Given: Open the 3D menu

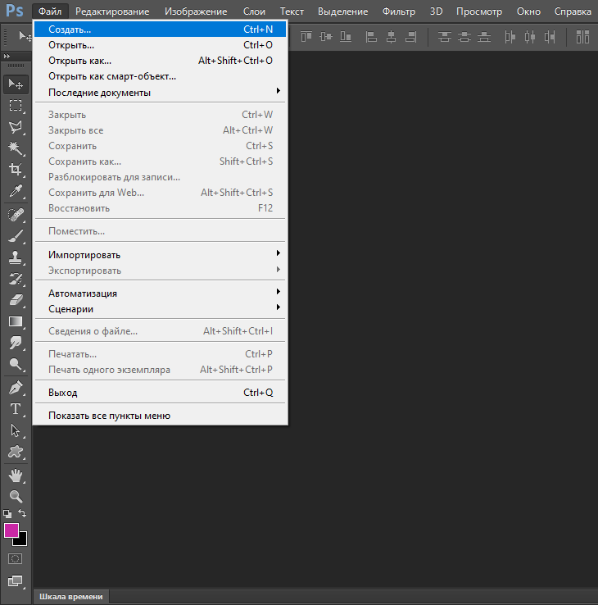Looking at the screenshot, I should tap(436, 11).
